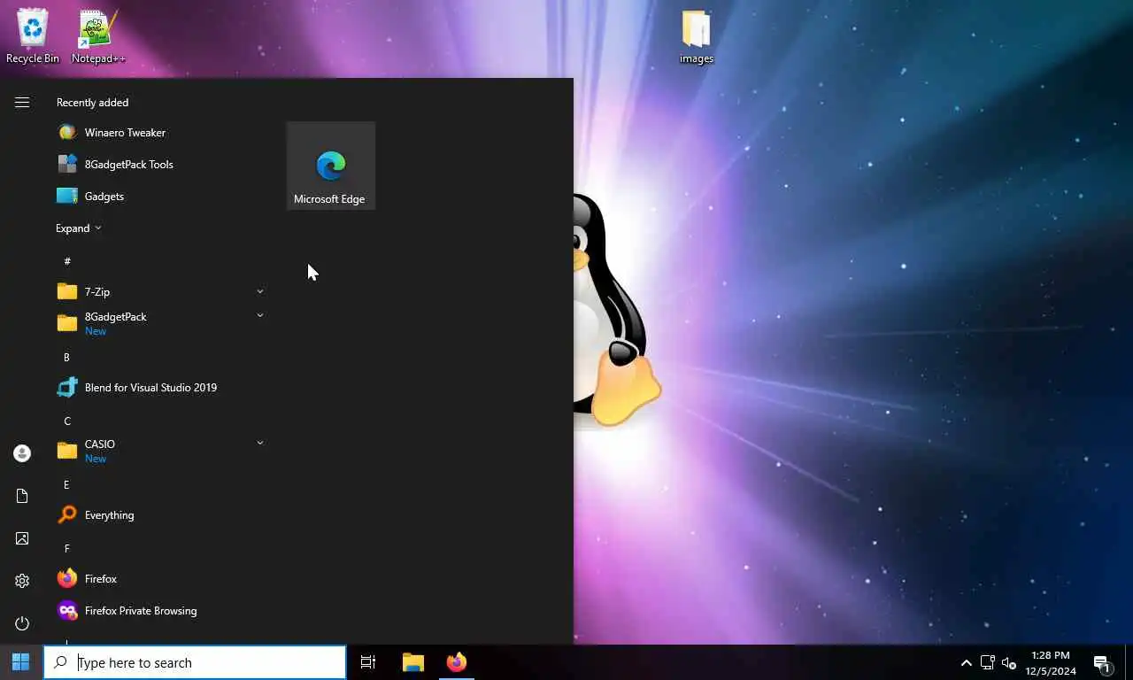Click the F letter group header
This screenshot has width=1133, height=680.
(66, 548)
